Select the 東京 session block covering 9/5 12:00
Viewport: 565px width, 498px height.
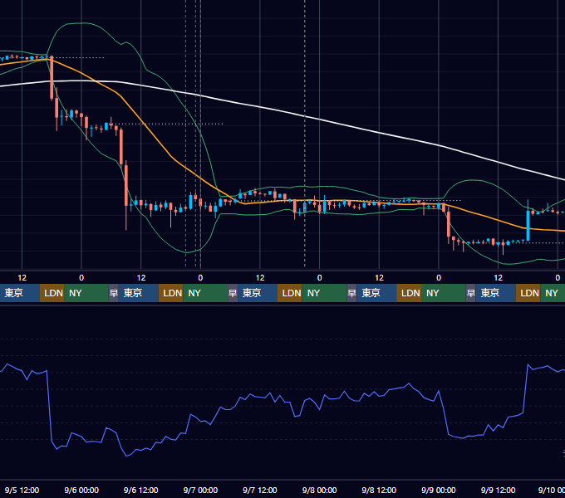[20, 293]
